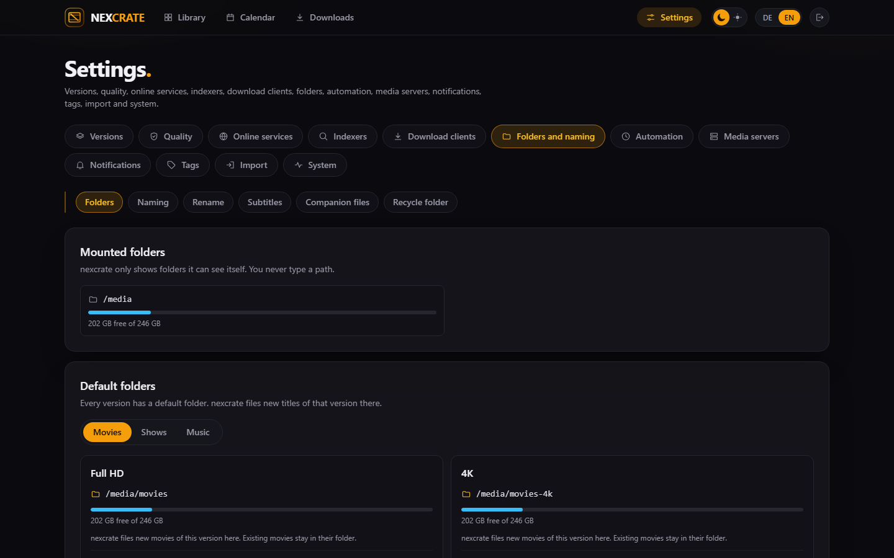The height and width of the screenshot is (558, 894).
Task: Click the Default folders heading
Action: [x=118, y=386]
